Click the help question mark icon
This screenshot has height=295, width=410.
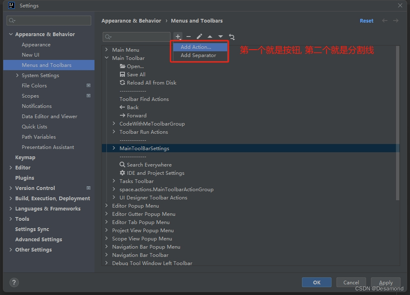pos(14,282)
